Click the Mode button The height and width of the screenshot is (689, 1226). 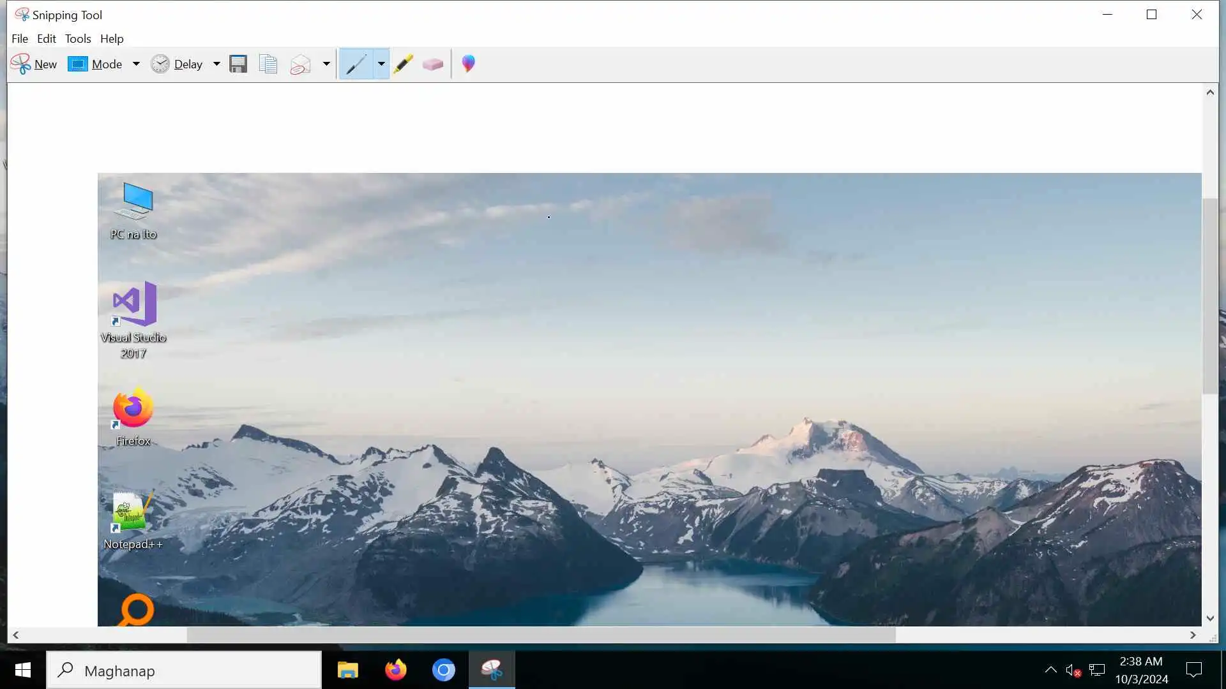[x=96, y=64]
